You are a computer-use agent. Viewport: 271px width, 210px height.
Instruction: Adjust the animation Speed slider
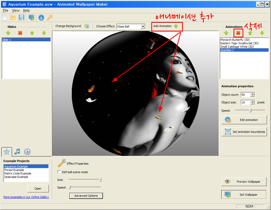pyautogui.click(x=250, y=110)
